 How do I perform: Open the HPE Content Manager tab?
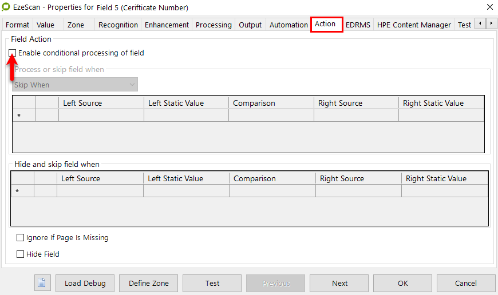(x=414, y=25)
